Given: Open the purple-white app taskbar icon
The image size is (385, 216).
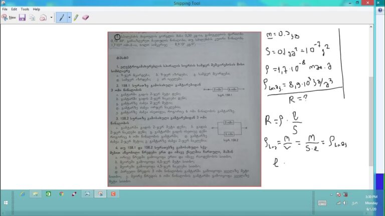Looking at the screenshot, I should point(74,194).
